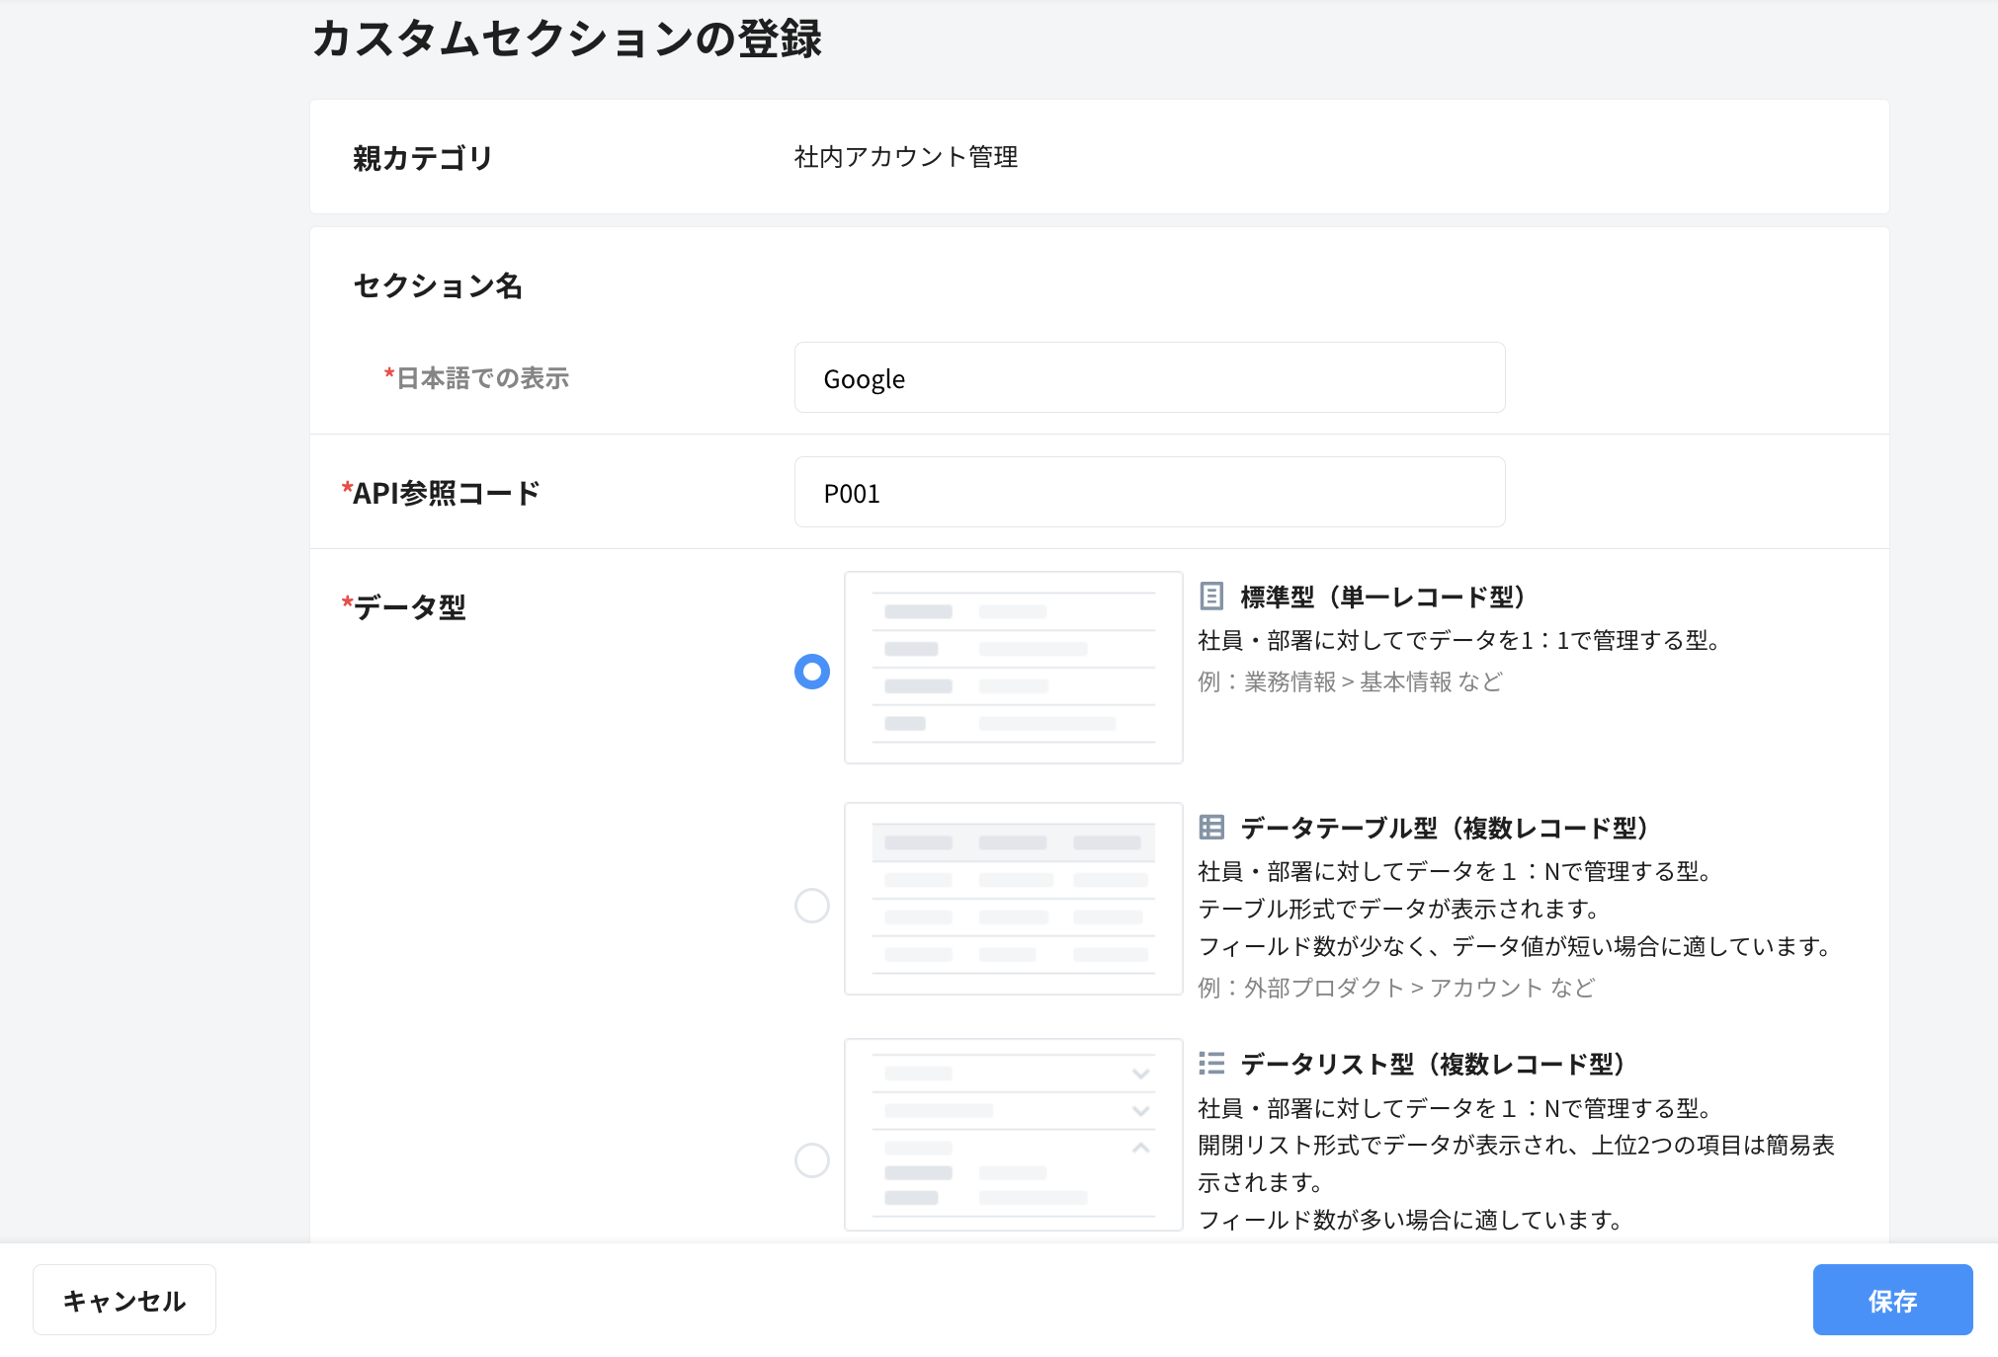Click the データリスト型（複数レコード型）heading

click(x=1433, y=1064)
